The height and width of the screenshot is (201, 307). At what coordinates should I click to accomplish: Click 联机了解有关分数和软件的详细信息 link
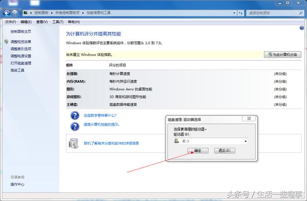[111, 143]
